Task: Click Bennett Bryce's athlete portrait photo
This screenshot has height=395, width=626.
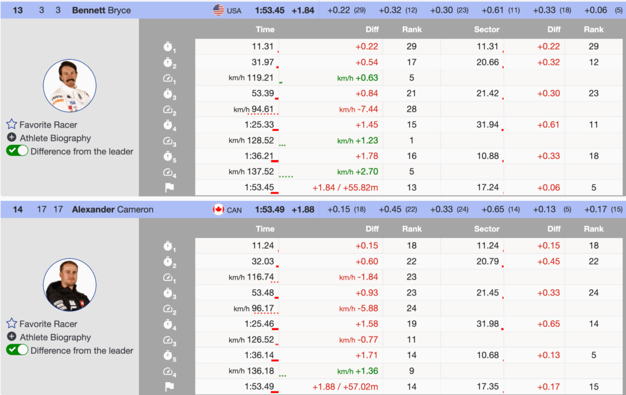Action: [70, 85]
